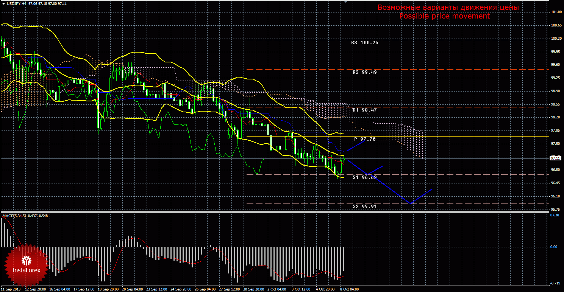564x292 pixels.
Task: Click the 18 Sep 20:00 time label
Action: (108, 289)
